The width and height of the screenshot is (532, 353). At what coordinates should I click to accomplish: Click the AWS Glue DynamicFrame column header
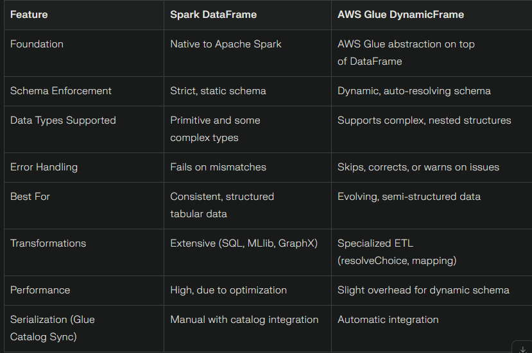pyautogui.click(x=400, y=15)
